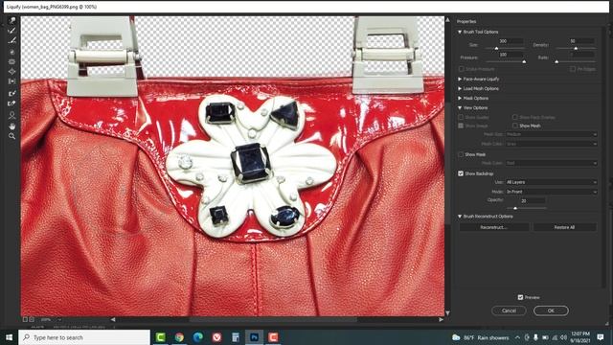The image size is (613, 345).
Task: Open the Windows Start menu
Action: [x=9, y=337]
